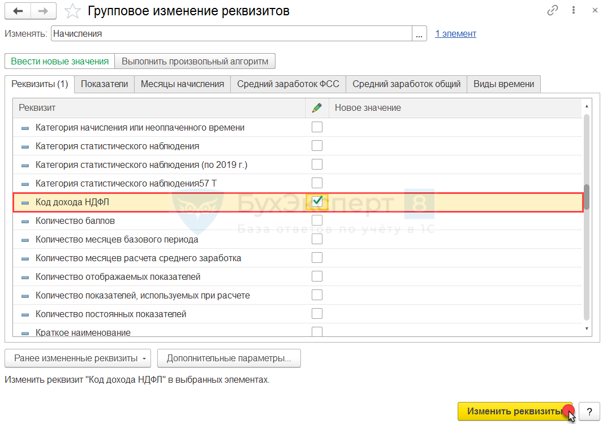Open the 1 элемент link
The image size is (607, 424).
[455, 34]
